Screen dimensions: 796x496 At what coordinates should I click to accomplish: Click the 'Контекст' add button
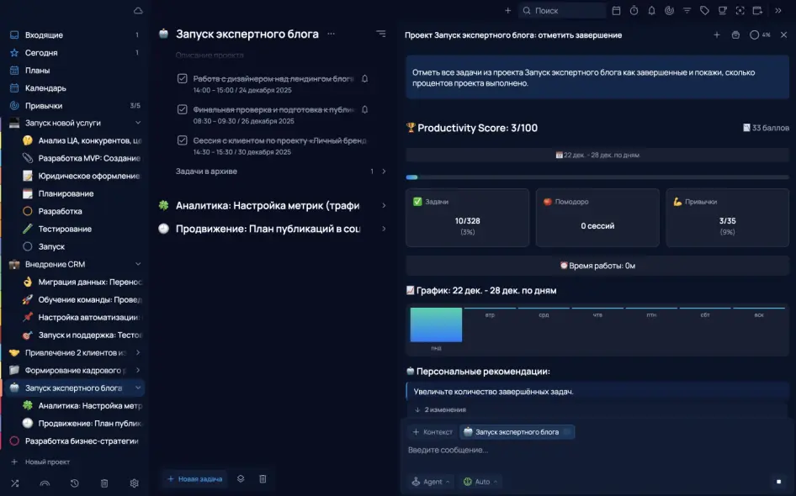point(432,432)
